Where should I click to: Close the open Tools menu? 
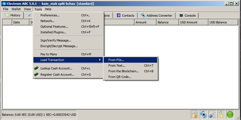(38, 9)
